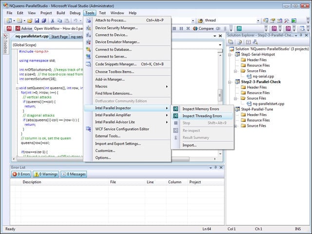Click the Open File folder icon
The height and width of the screenshot is (234, 312).
tap(30, 20)
